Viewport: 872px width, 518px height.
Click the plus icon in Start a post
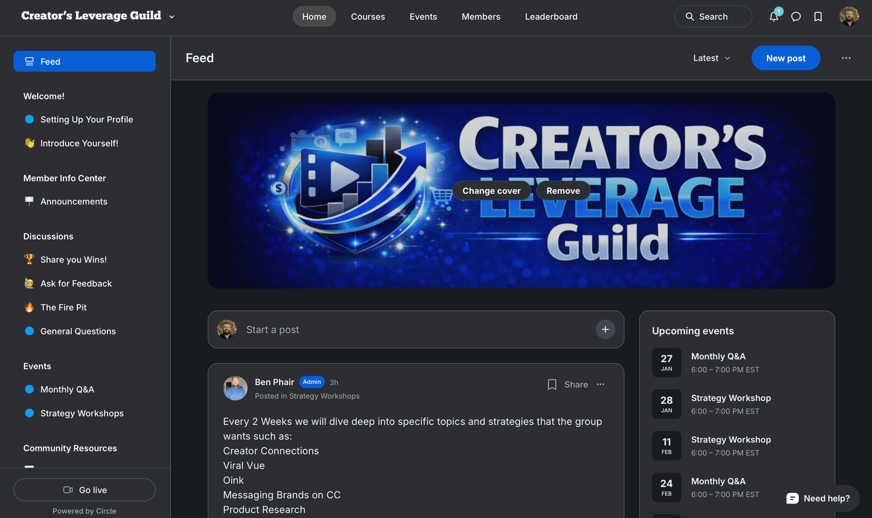coord(605,329)
